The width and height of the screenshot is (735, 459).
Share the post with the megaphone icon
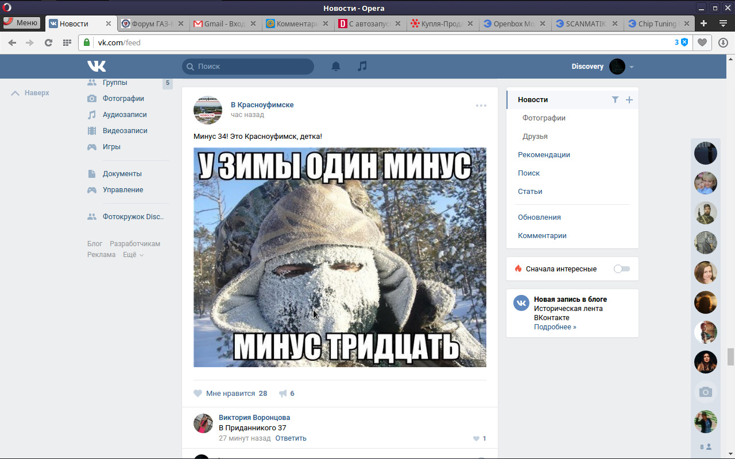tap(283, 394)
